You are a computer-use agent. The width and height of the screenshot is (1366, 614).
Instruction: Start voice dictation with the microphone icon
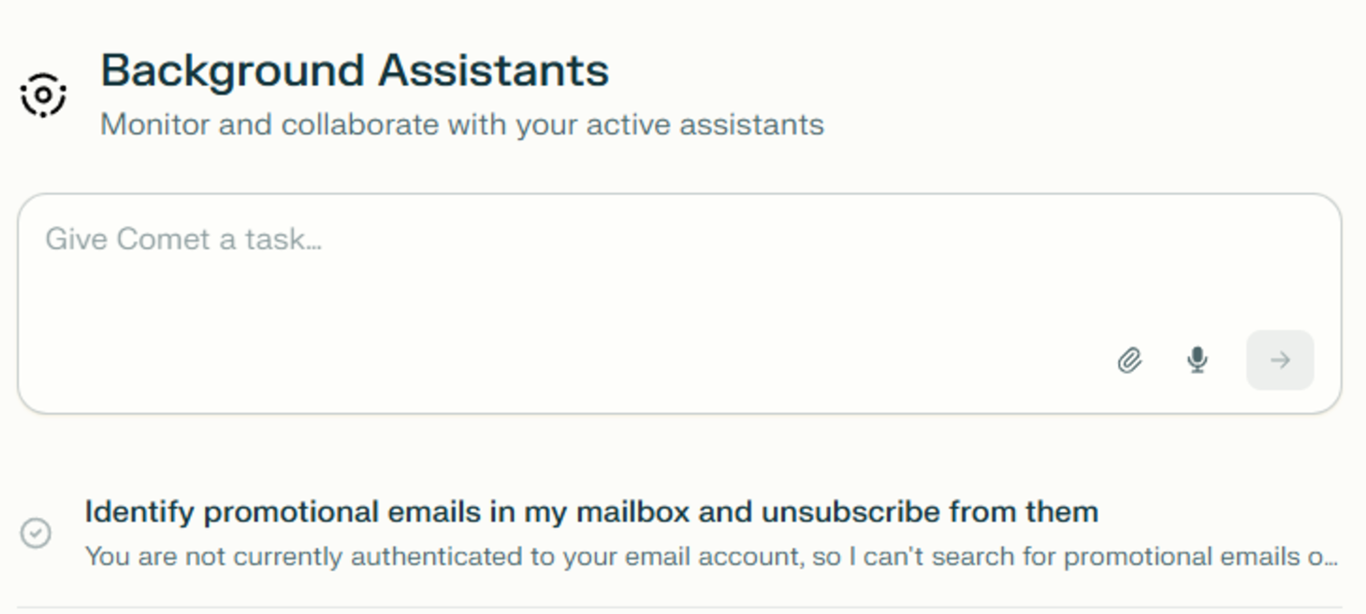(x=1197, y=360)
